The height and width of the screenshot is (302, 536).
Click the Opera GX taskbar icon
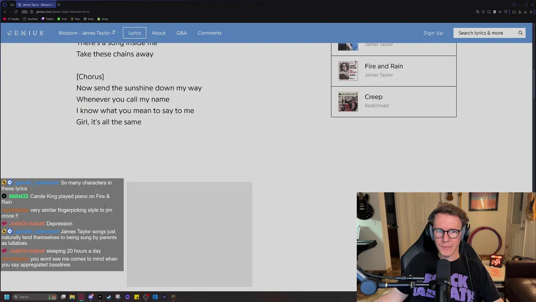(81, 297)
